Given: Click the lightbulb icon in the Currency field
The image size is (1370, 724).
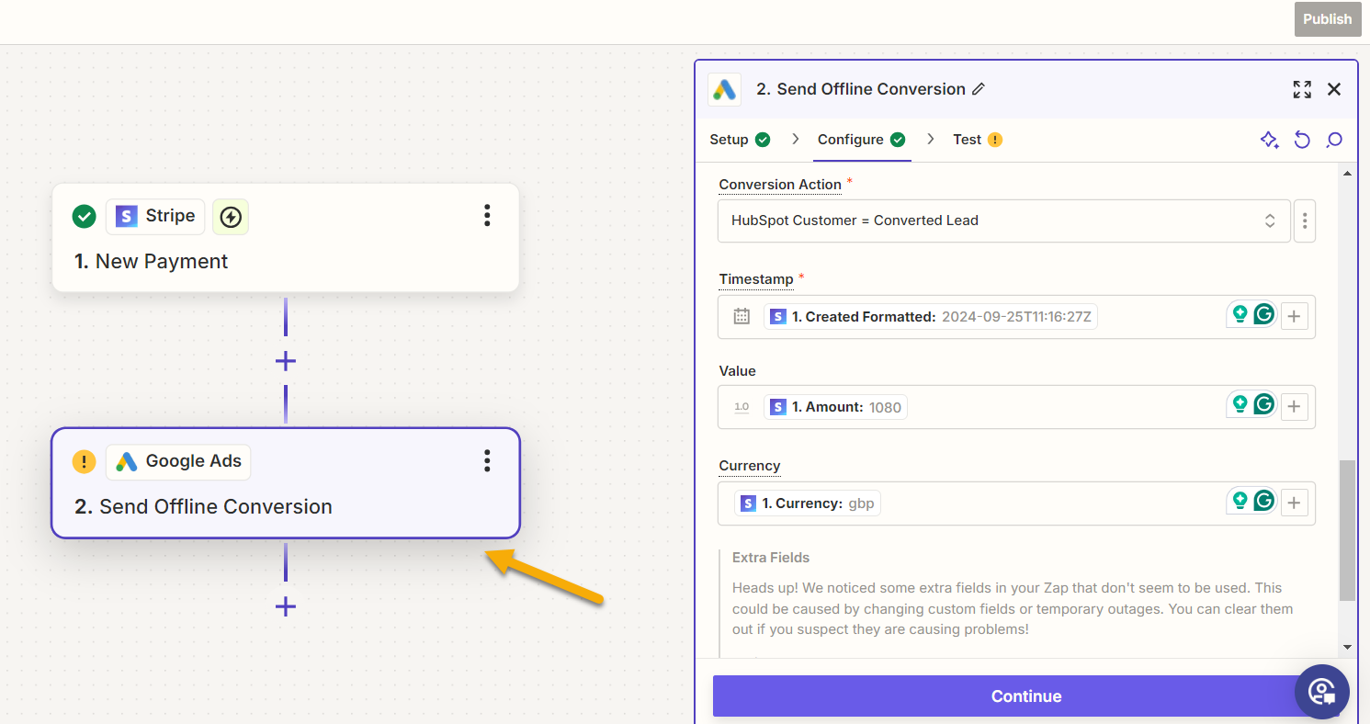Looking at the screenshot, I should (1240, 501).
